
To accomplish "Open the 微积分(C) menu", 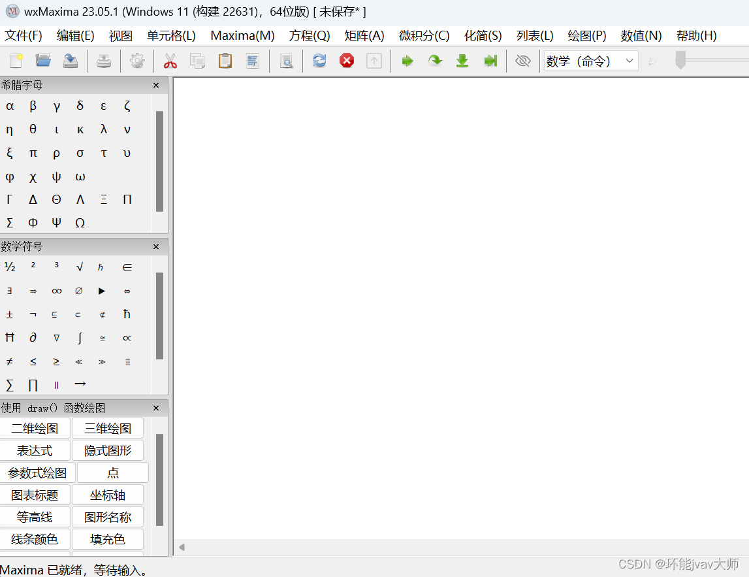I will (x=424, y=36).
